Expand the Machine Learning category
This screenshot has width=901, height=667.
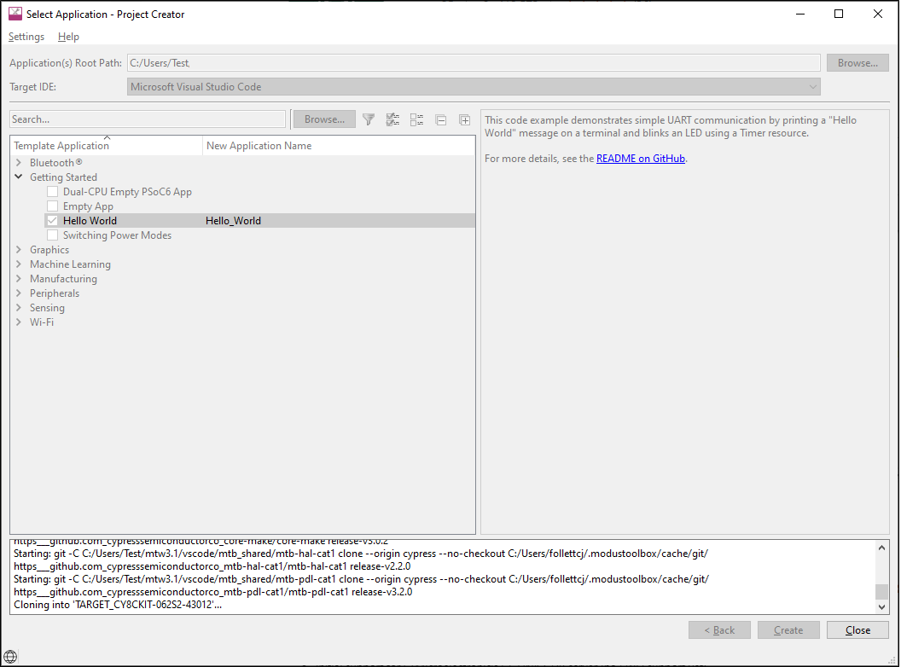point(19,264)
